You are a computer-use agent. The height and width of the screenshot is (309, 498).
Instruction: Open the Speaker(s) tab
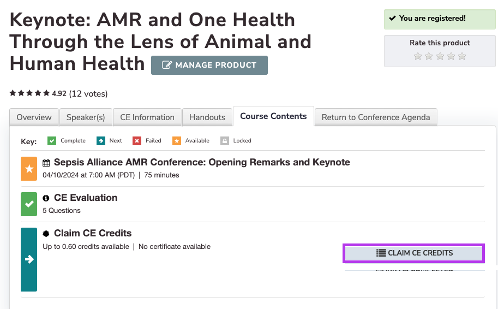coord(86,117)
